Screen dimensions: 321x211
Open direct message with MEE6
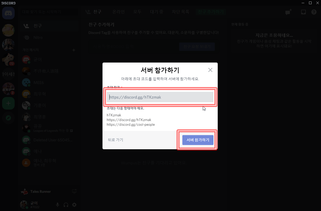[x=49, y=82]
